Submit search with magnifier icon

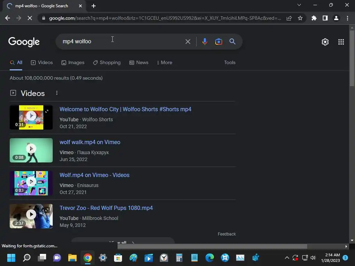coord(232,42)
